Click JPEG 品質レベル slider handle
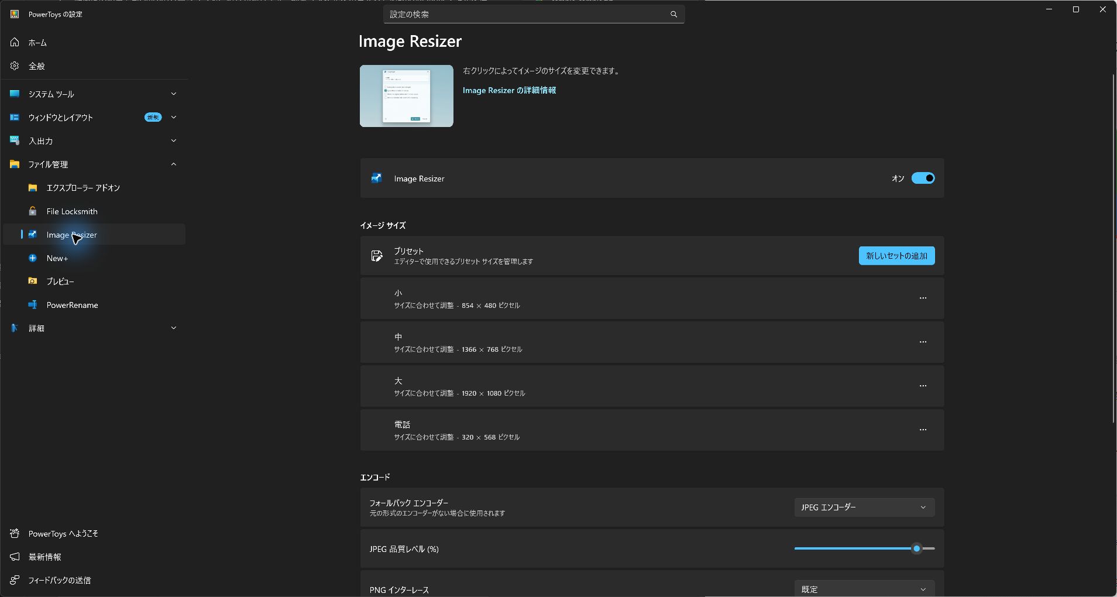Viewport: 1117px width, 597px height. pos(917,548)
